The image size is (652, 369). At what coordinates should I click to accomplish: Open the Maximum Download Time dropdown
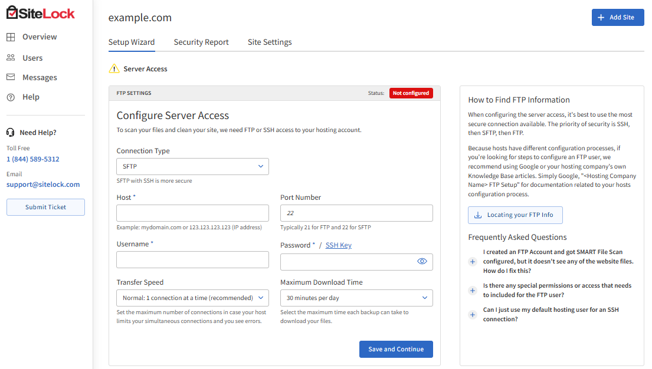(356, 298)
